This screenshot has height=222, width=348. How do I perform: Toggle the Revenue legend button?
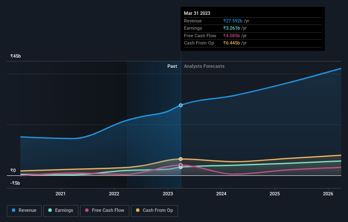pyautogui.click(x=24, y=211)
